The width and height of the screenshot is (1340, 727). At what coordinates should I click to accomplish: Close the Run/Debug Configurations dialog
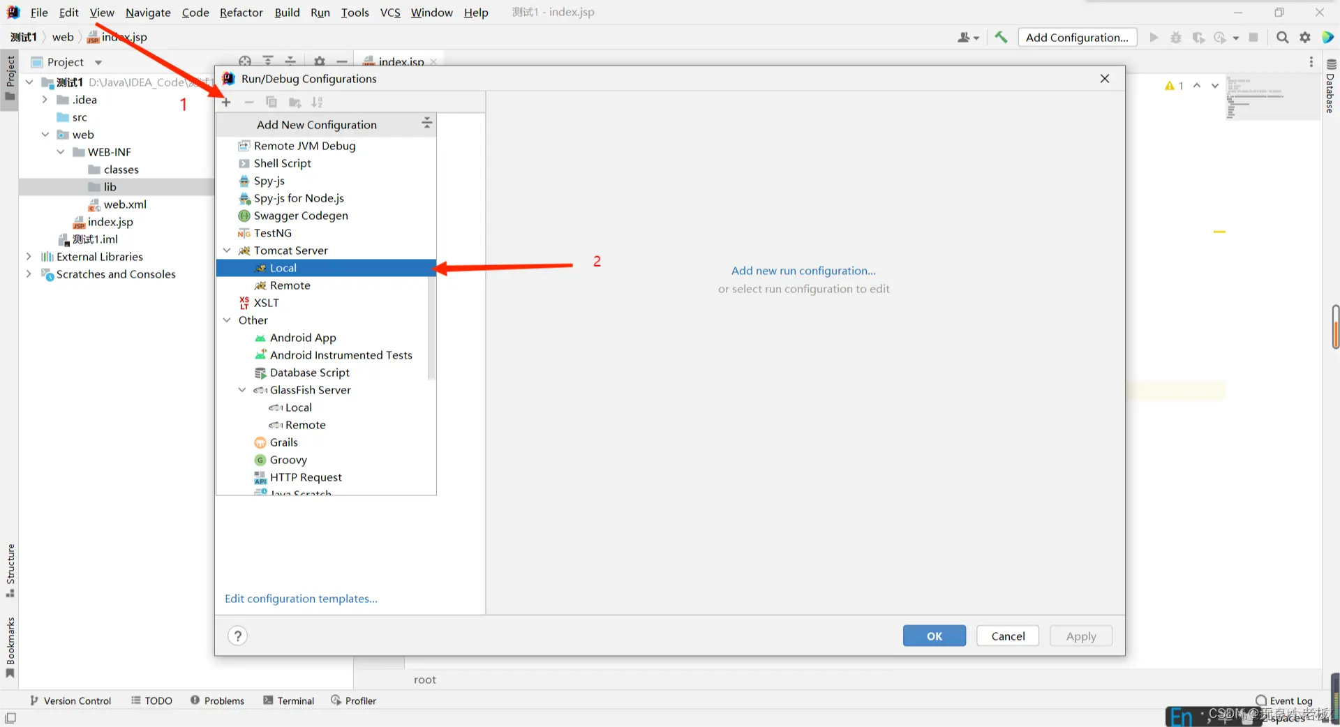point(1105,79)
